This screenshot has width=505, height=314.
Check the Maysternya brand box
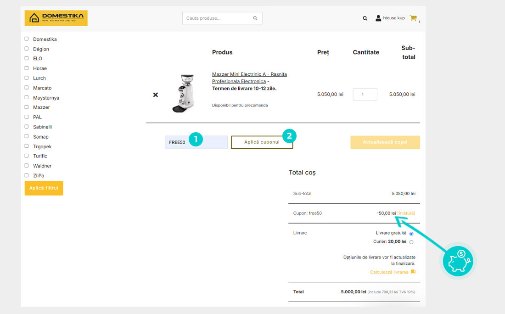click(27, 97)
